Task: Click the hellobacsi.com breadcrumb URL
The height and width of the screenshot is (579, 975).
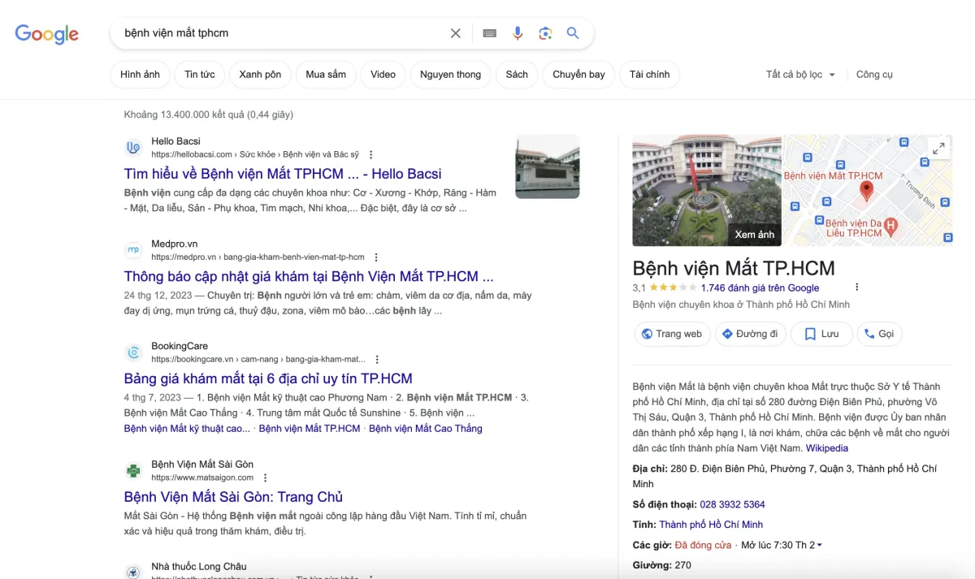Action: [255, 154]
